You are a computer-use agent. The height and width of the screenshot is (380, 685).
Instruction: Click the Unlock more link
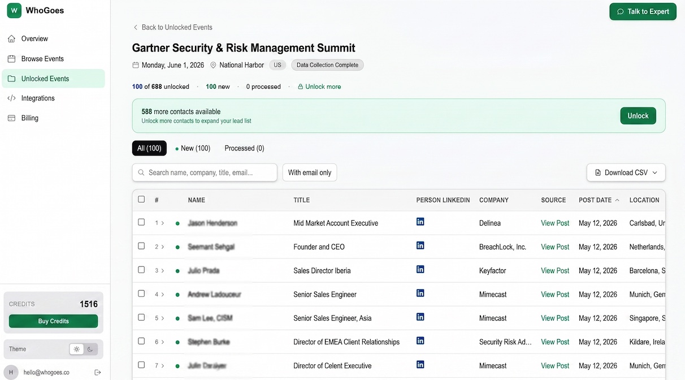click(x=319, y=87)
